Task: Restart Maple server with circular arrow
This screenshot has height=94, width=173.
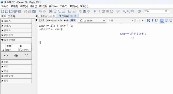Action: pyautogui.click(x=112, y=11)
